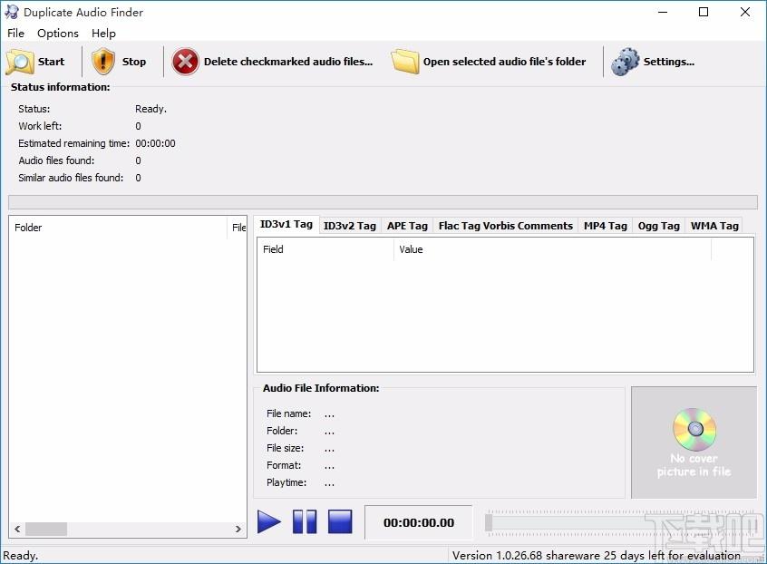Switch to the ID3v2 Tag tab
This screenshot has width=767, height=564.
coord(350,226)
